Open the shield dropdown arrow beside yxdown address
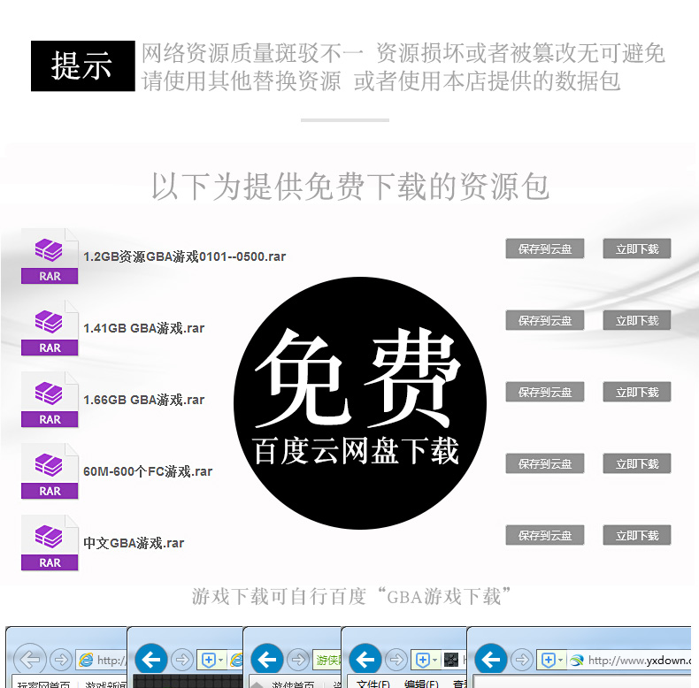Image resolution: width=699 pixels, height=688 pixels. point(560,660)
